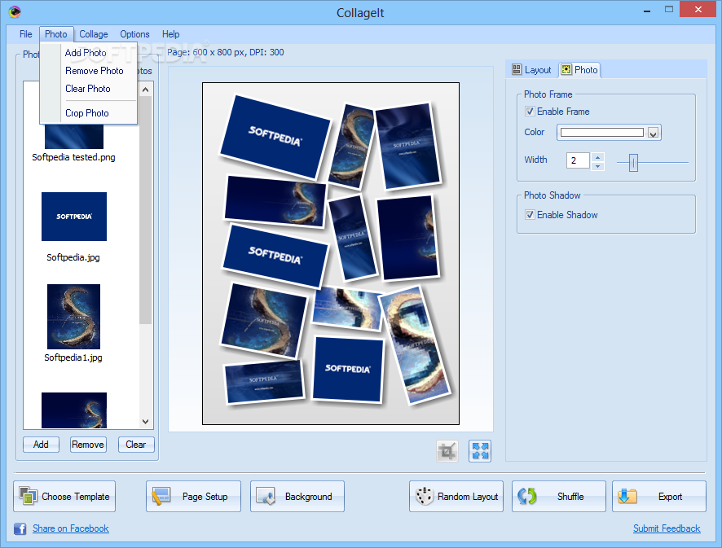Viewport: 722px width, 548px height.
Task: Open the Help menu
Action: tap(170, 34)
